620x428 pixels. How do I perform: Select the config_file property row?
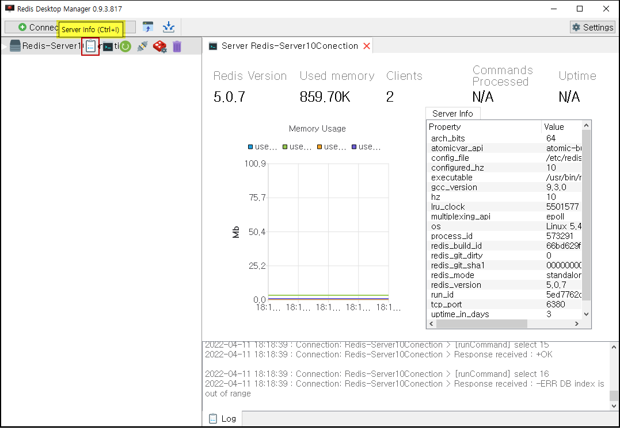click(x=504, y=158)
